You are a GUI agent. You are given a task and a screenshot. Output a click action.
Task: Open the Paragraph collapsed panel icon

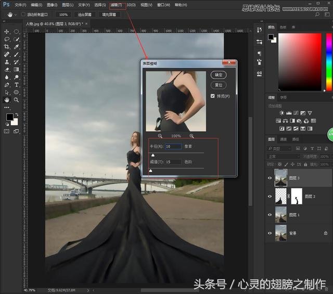pyautogui.click(x=259, y=53)
